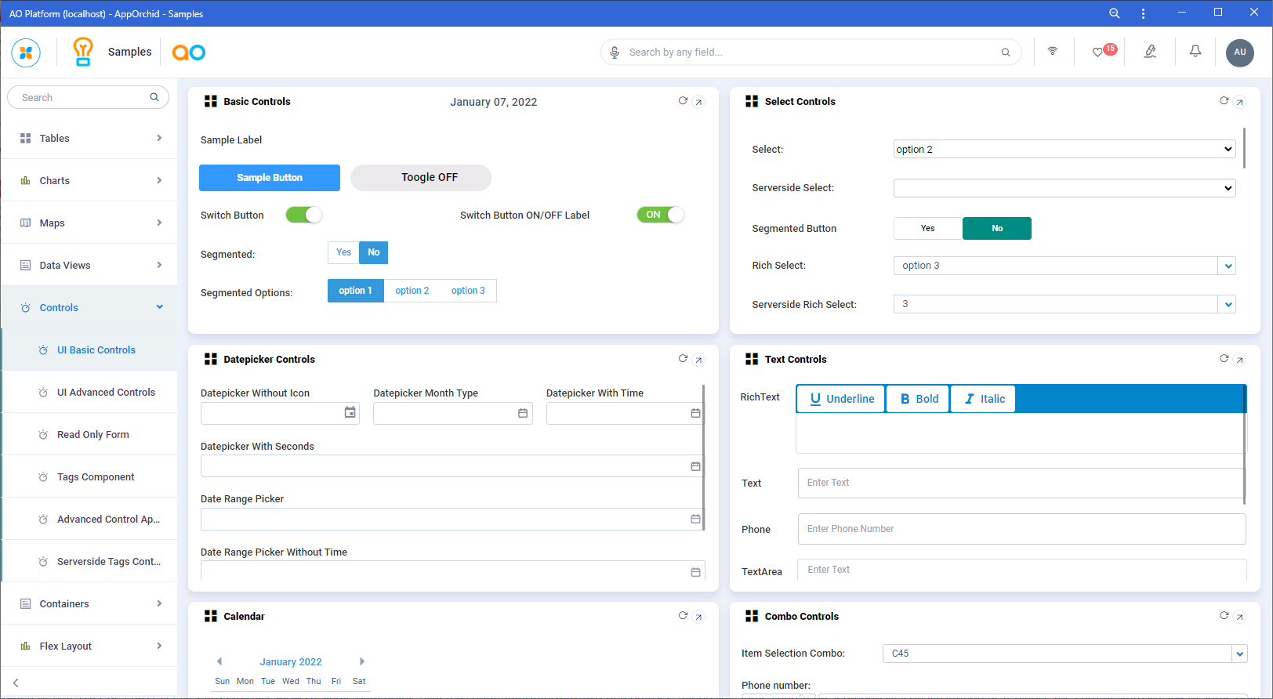Click the Wi-Fi status icon in header
The image size is (1273, 699).
coord(1052,52)
